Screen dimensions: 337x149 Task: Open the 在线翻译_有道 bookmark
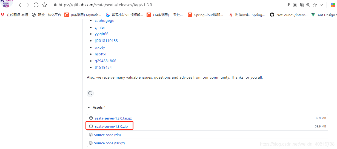coord(15,15)
